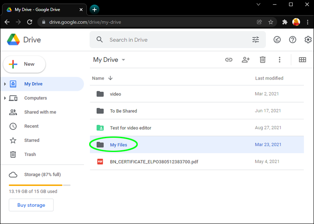Open the Ready for offline checkmark icon
The image size is (314, 224).
[277, 40]
